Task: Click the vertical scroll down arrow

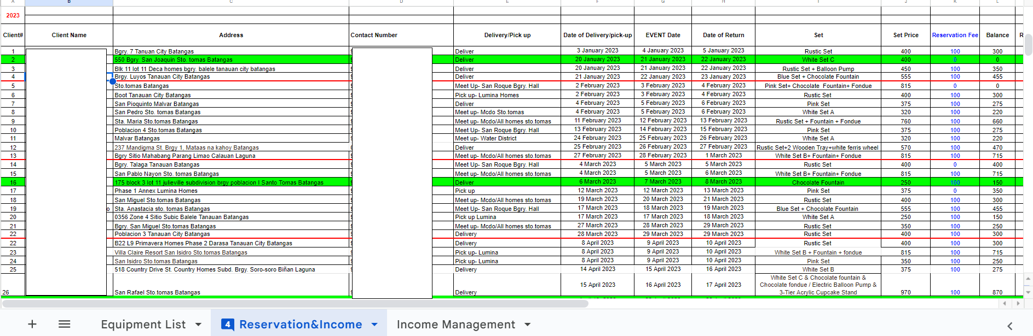Action: 1028,292
